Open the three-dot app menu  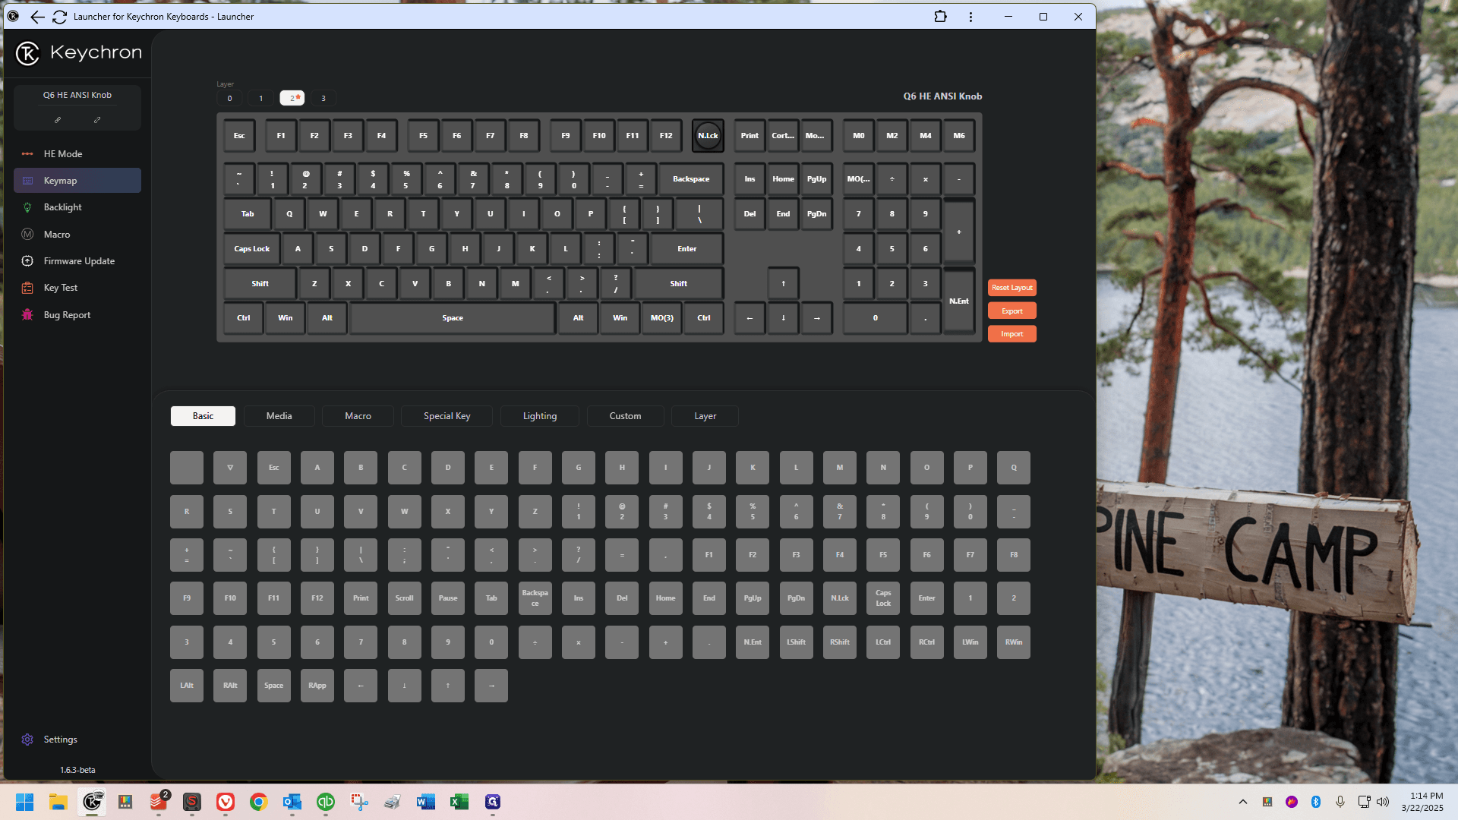[970, 17]
